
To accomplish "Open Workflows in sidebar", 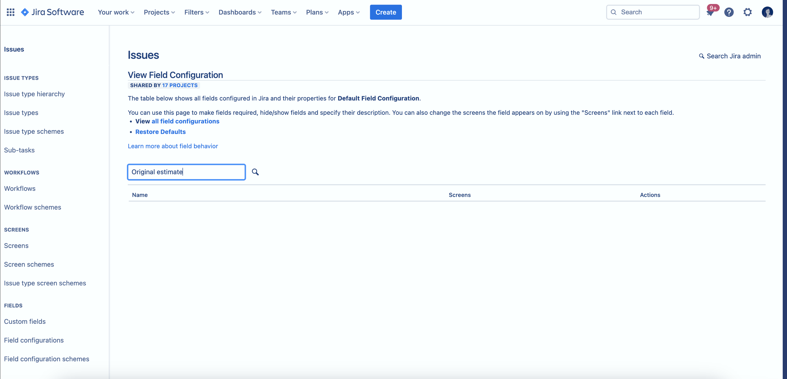I will tap(20, 189).
